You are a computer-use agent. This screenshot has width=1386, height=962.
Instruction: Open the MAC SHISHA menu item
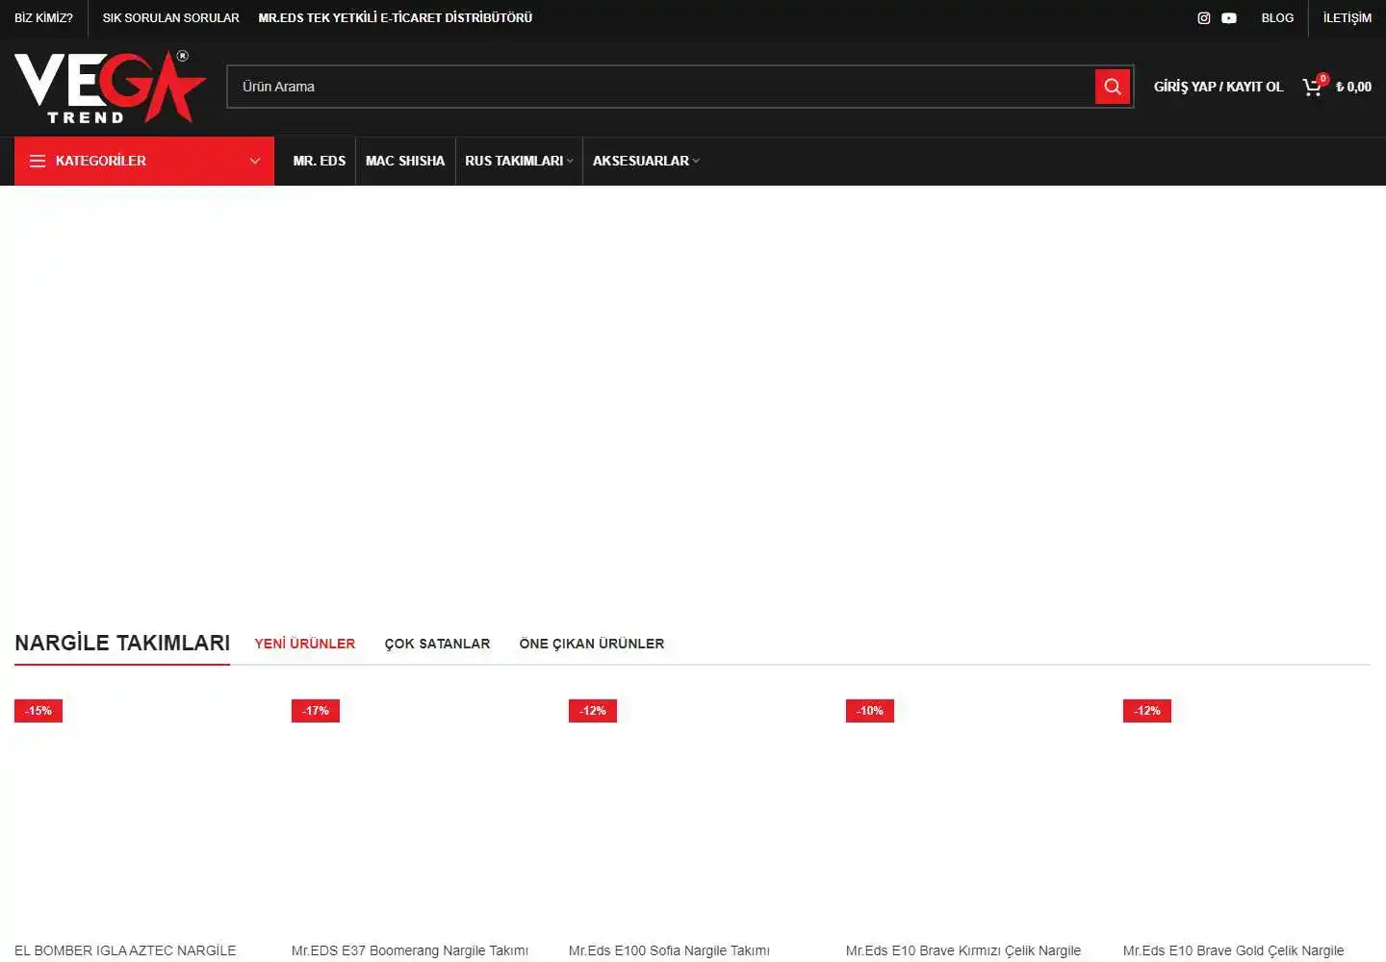click(405, 161)
